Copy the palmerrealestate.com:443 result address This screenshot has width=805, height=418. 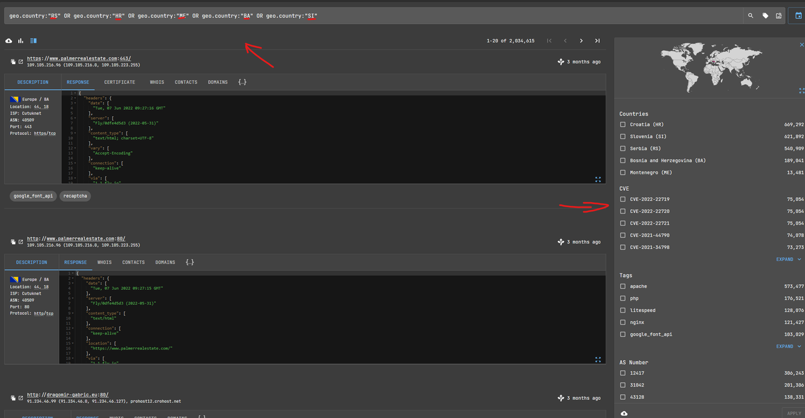13,62
